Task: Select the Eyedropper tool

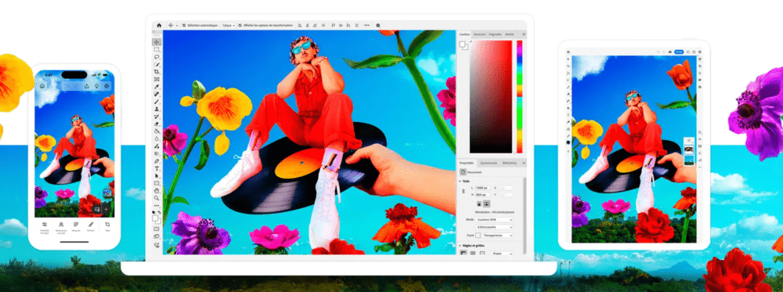Action: pos(157,86)
